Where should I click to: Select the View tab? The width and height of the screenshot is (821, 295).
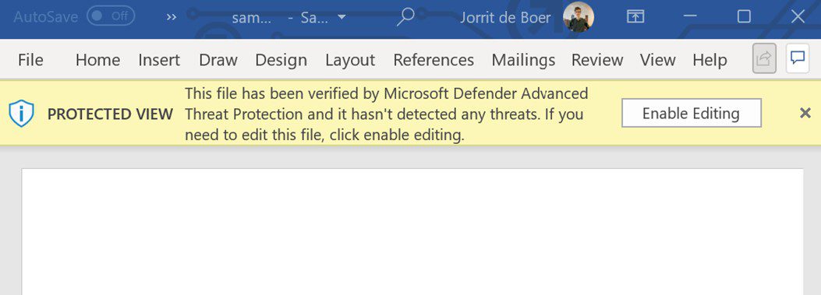click(657, 60)
